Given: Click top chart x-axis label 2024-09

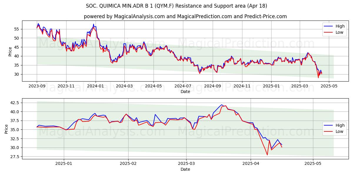Looking at the screenshot, I should pyautogui.click(x=213, y=87).
